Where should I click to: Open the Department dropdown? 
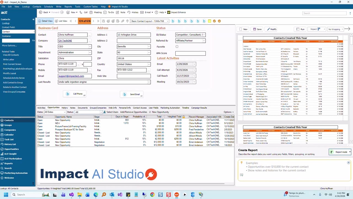click(x=90, y=53)
